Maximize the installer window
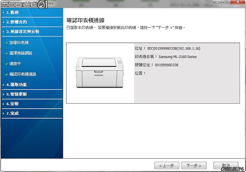This screenshot has height=172, width=246. (226, 2)
